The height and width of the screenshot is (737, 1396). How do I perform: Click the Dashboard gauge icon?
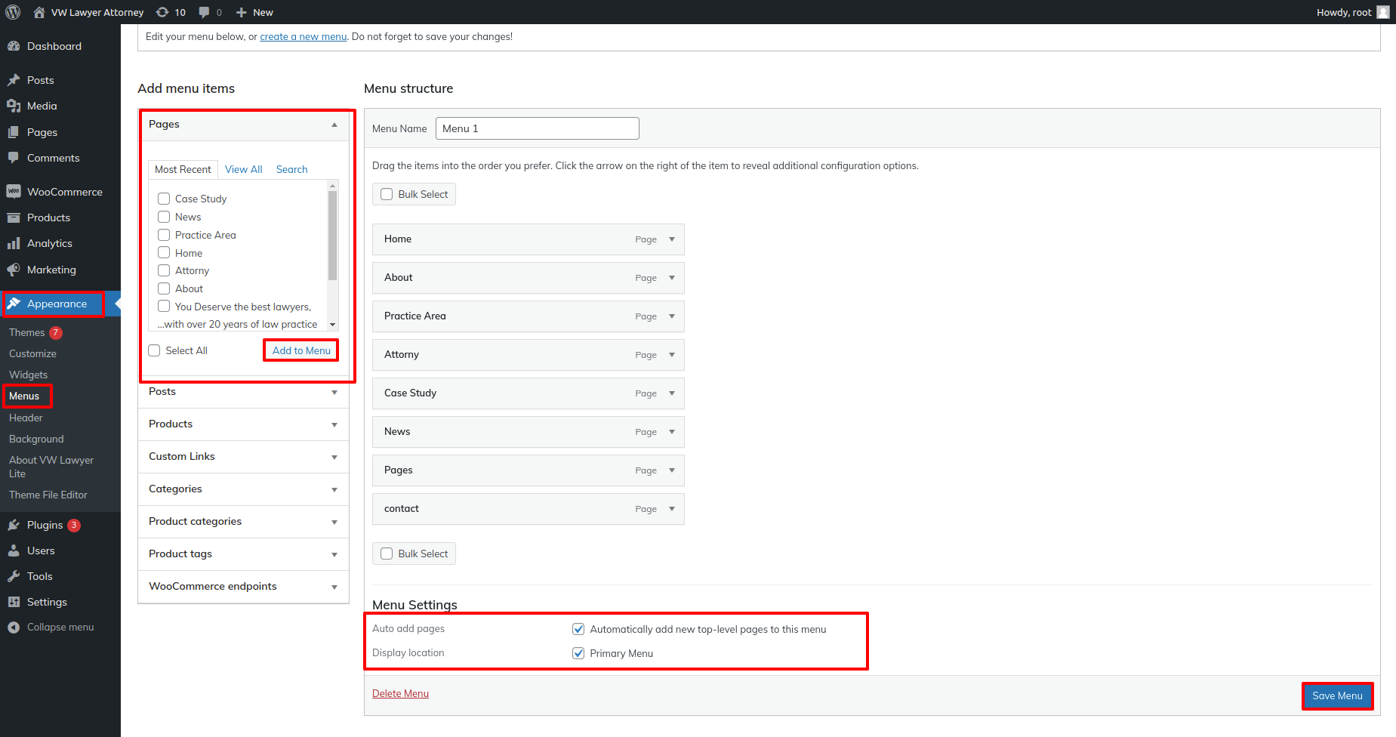(x=14, y=46)
